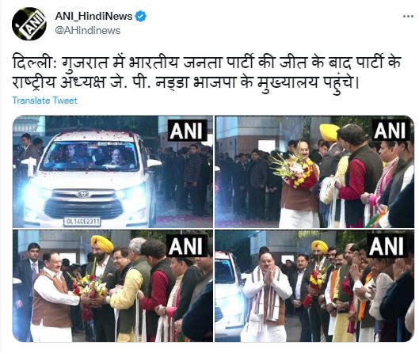Click the second line of the Hindi tweet text
Screen dimensions: 419x353
185,82
